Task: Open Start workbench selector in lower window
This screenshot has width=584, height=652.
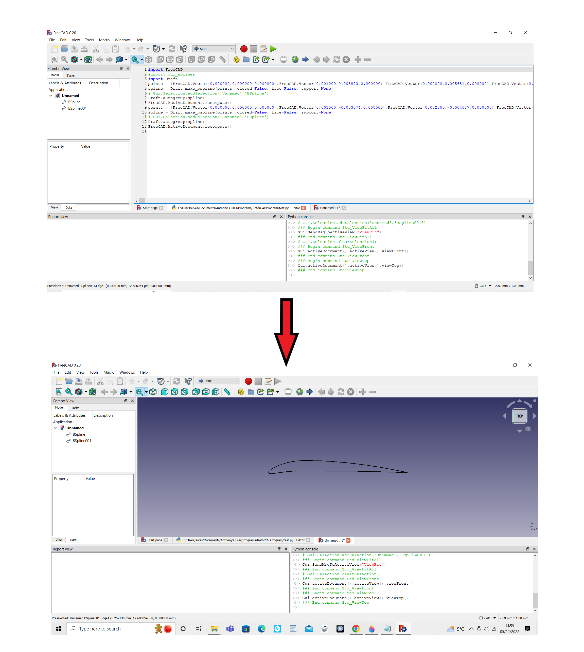Action: click(x=218, y=381)
